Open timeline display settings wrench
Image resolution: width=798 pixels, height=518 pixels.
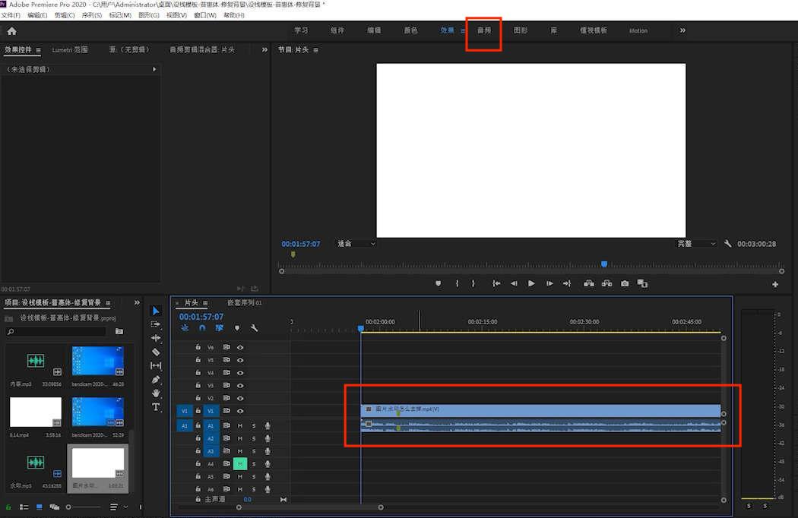pyautogui.click(x=255, y=328)
